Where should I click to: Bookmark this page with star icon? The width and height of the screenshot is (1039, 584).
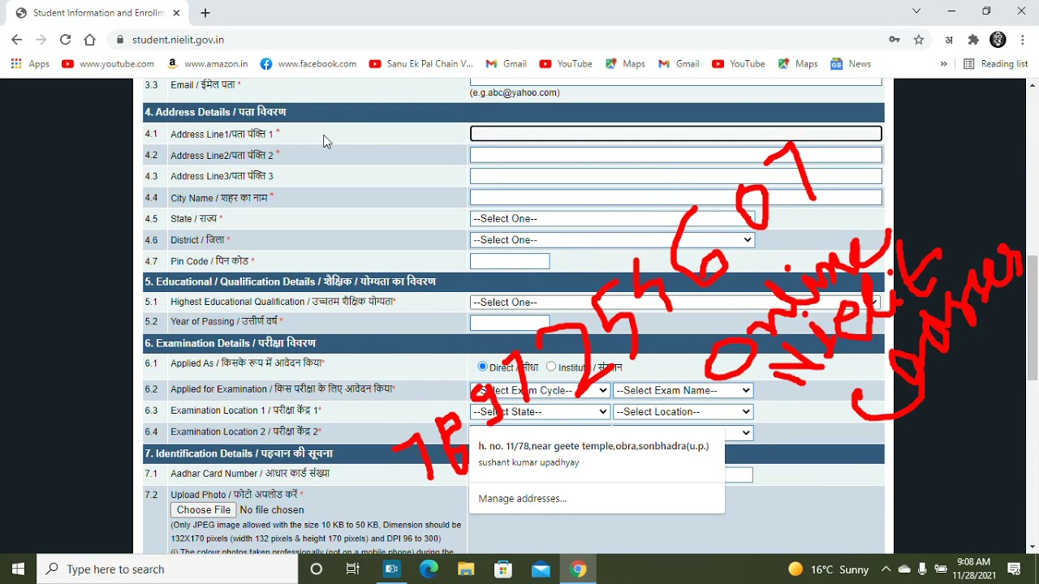(x=919, y=40)
